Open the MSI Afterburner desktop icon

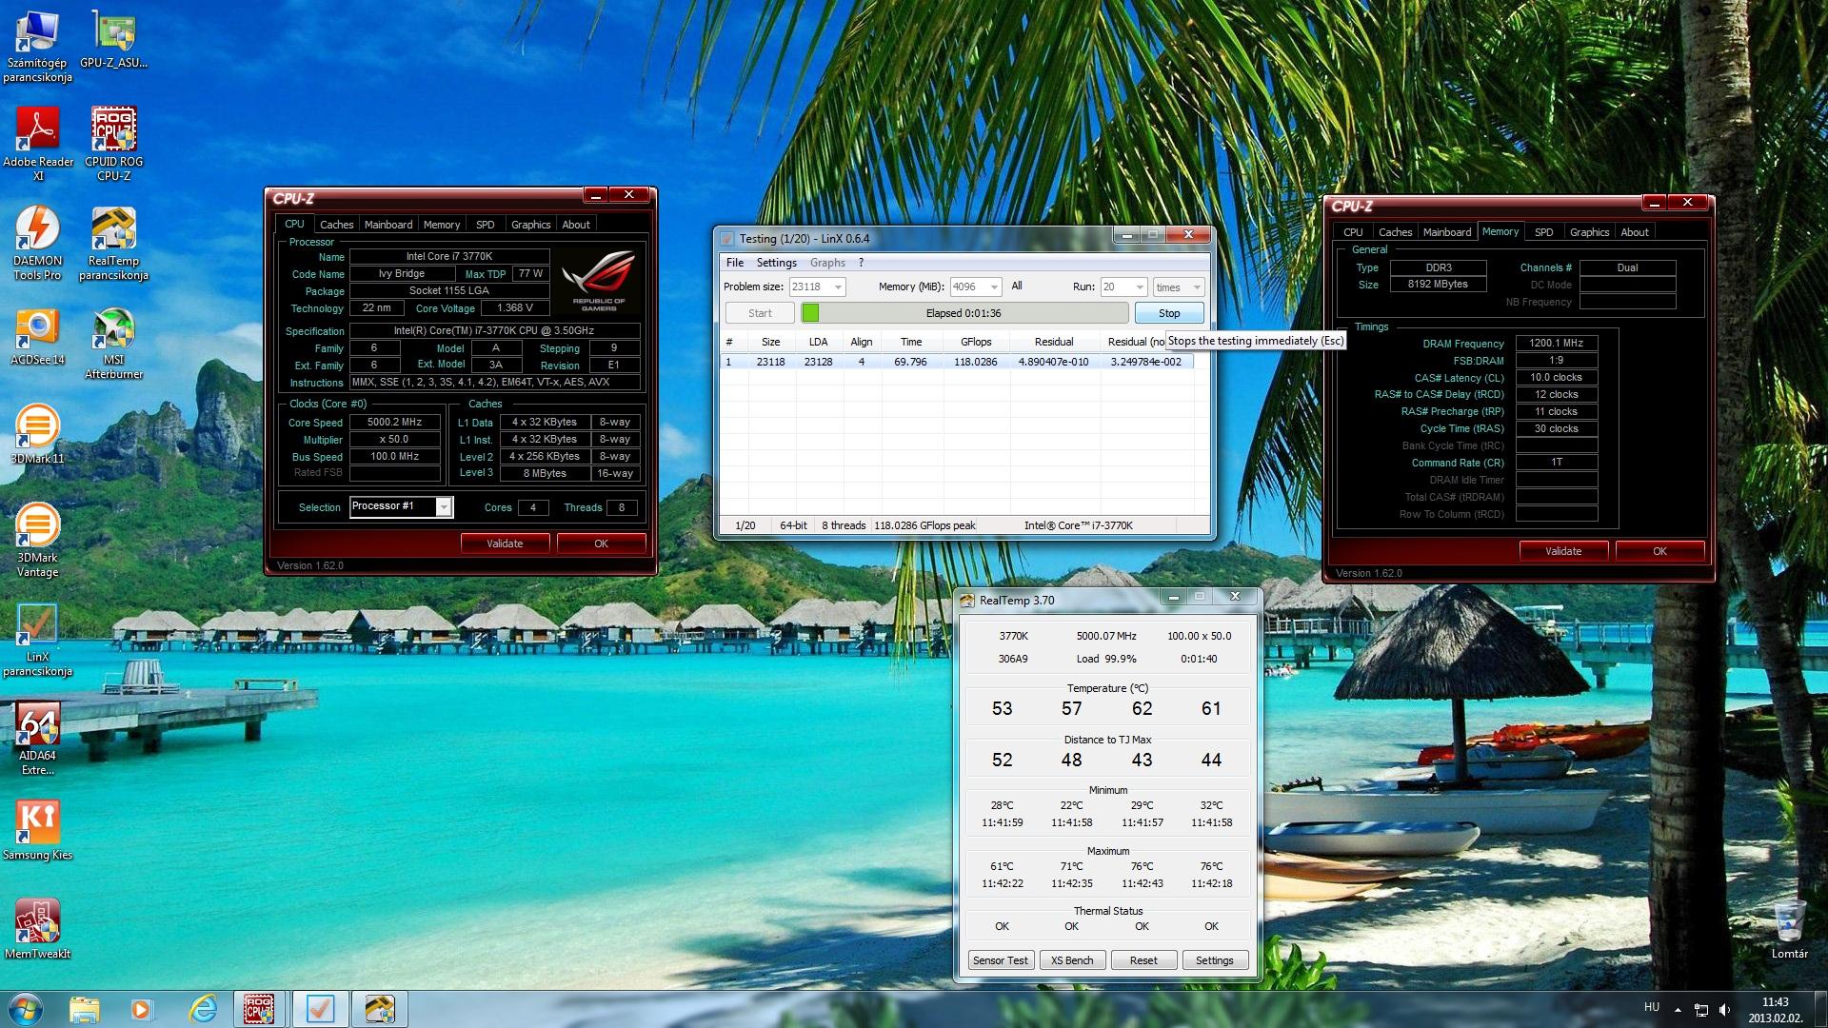pyautogui.click(x=113, y=343)
